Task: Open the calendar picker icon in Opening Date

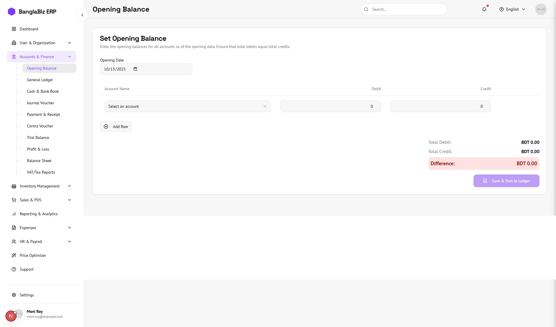Action: pos(135,69)
